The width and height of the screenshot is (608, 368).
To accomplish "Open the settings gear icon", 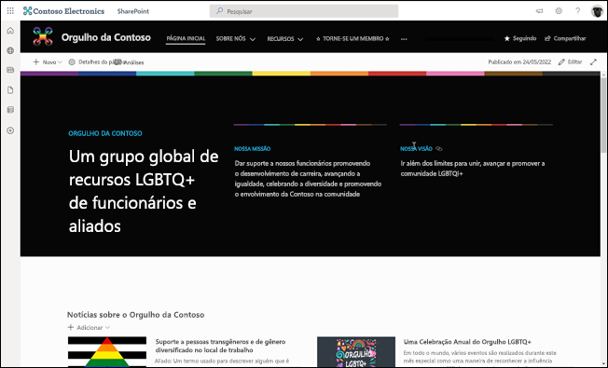I will pos(559,11).
